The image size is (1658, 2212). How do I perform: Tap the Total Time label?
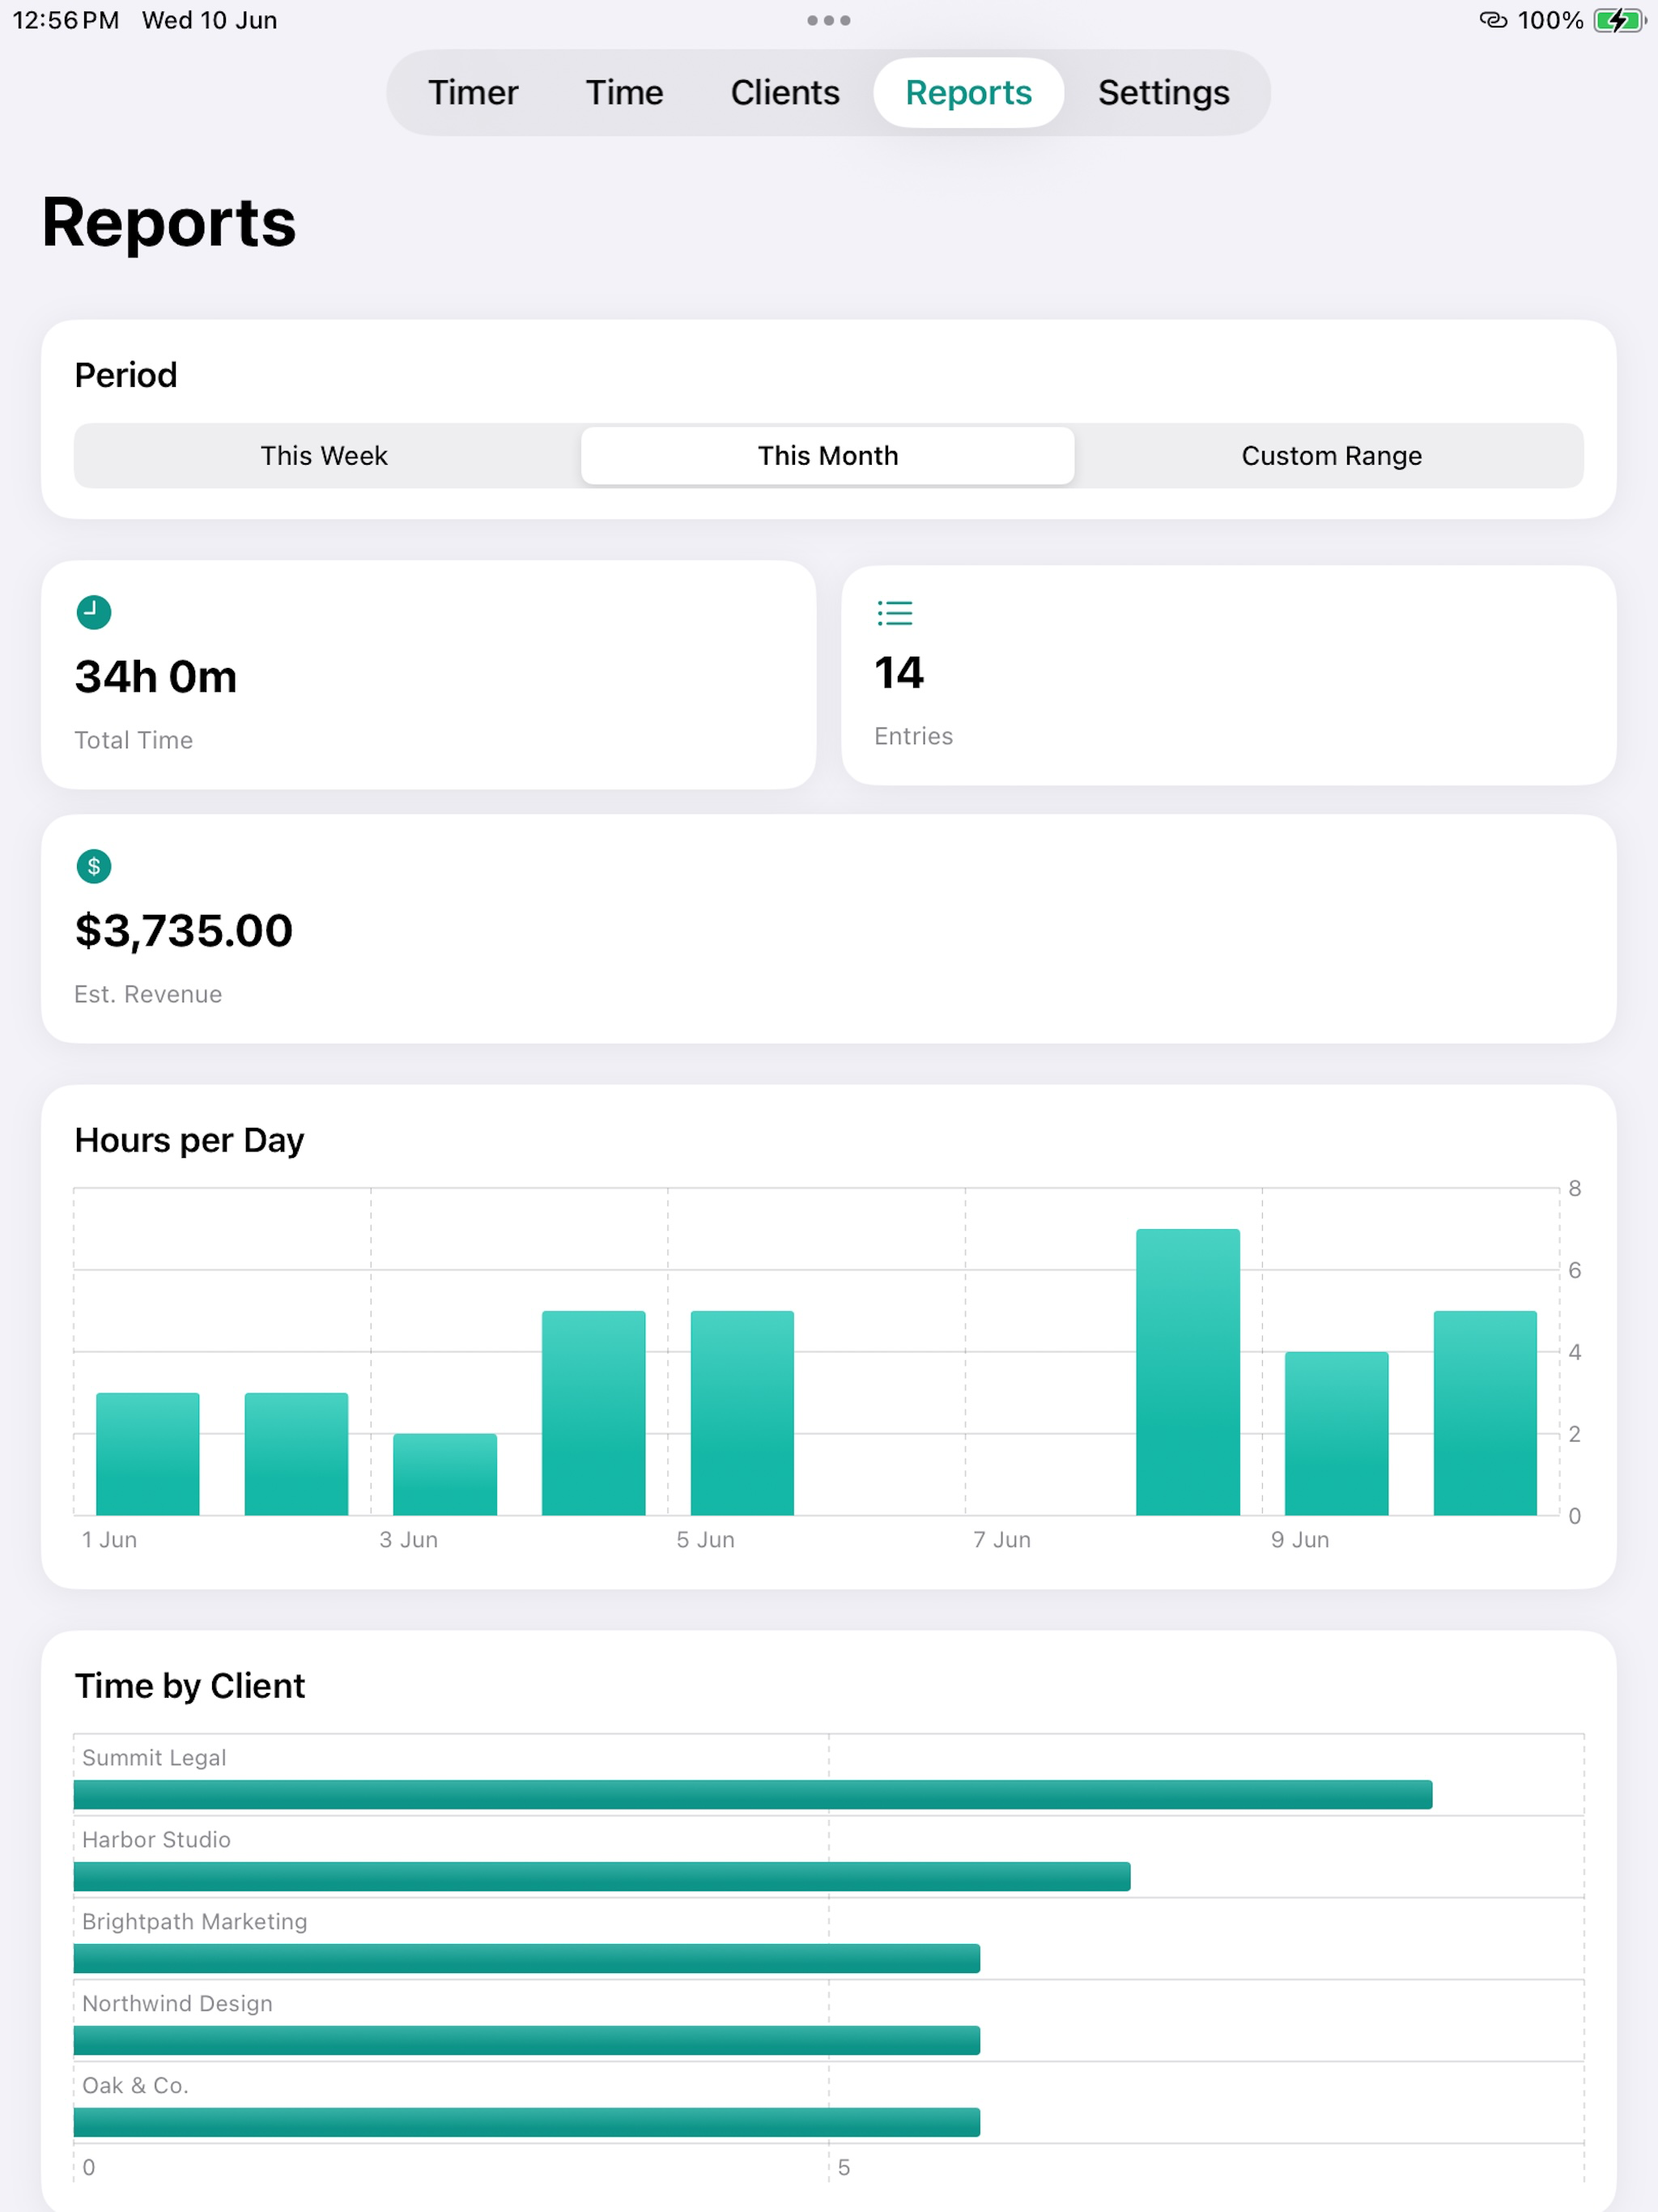[134, 740]
